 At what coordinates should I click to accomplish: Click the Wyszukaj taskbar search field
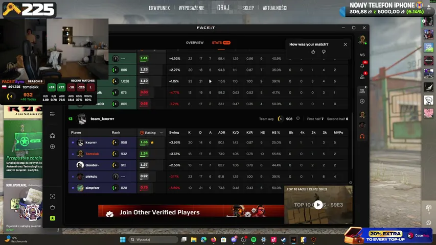(x=153, y=240)
